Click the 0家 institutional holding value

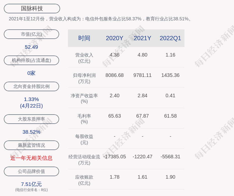pos(31,73)
